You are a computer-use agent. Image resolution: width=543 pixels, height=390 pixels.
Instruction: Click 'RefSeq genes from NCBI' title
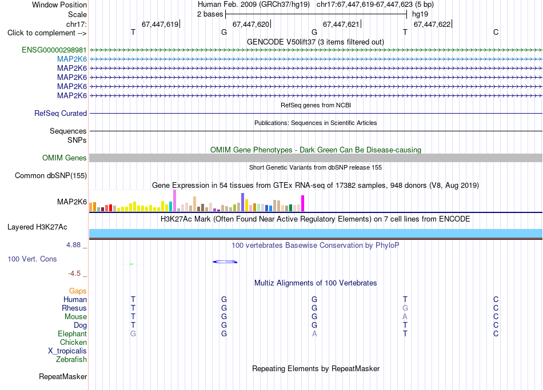pos(316,105)
